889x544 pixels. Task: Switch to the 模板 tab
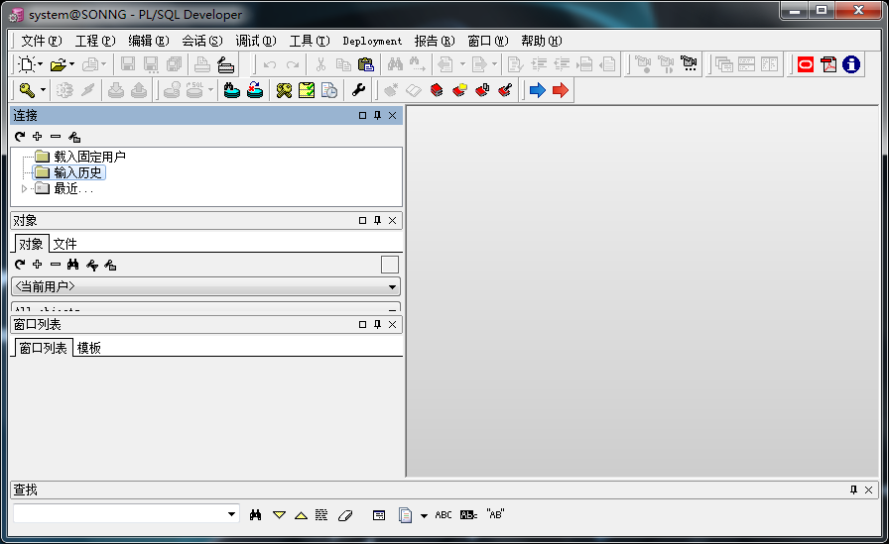click(89, 348)
